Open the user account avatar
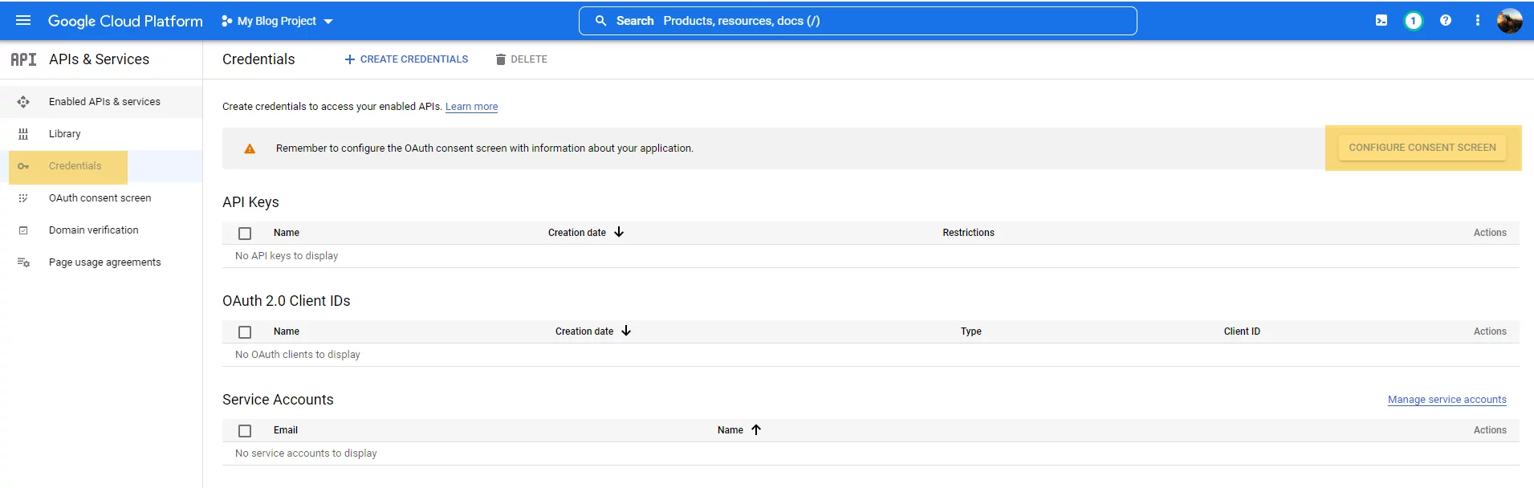Screen dimensions: 1534x488 pyautogui.click(x=1509, y=21)
